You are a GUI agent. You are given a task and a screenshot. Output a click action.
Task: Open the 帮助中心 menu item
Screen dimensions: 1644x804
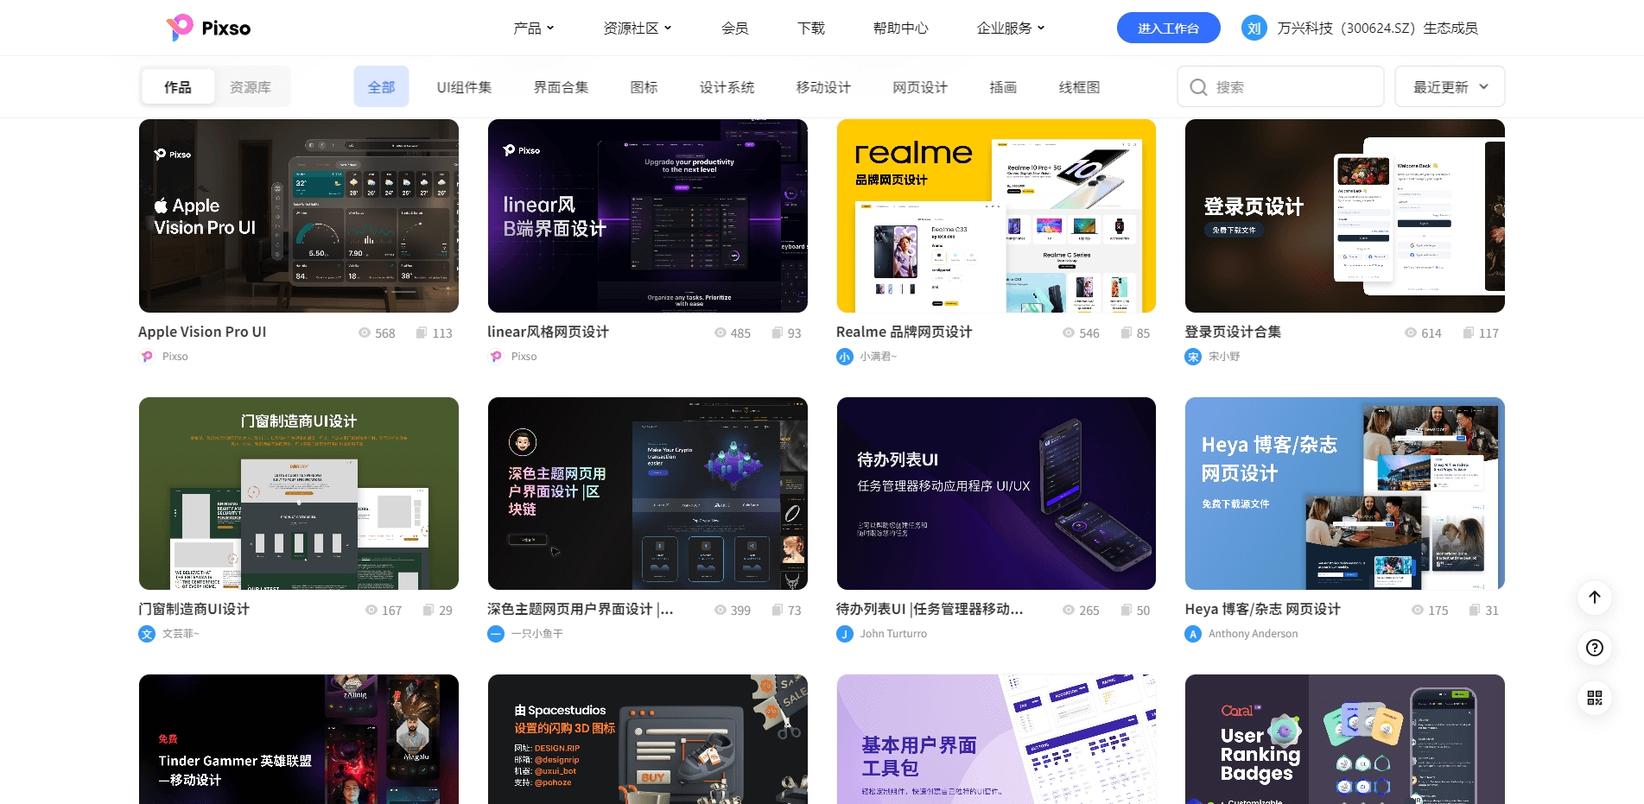pos(900,28)
